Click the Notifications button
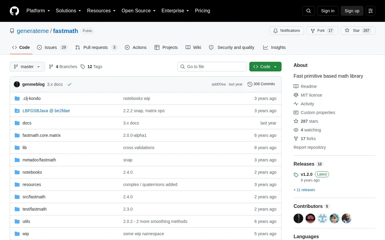385x240 pixels. [x=287, y=31]
